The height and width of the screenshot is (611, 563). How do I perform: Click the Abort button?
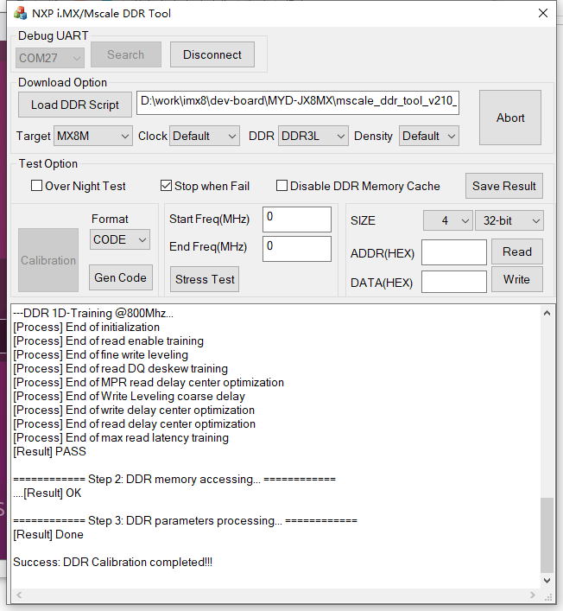pos(510,118)
